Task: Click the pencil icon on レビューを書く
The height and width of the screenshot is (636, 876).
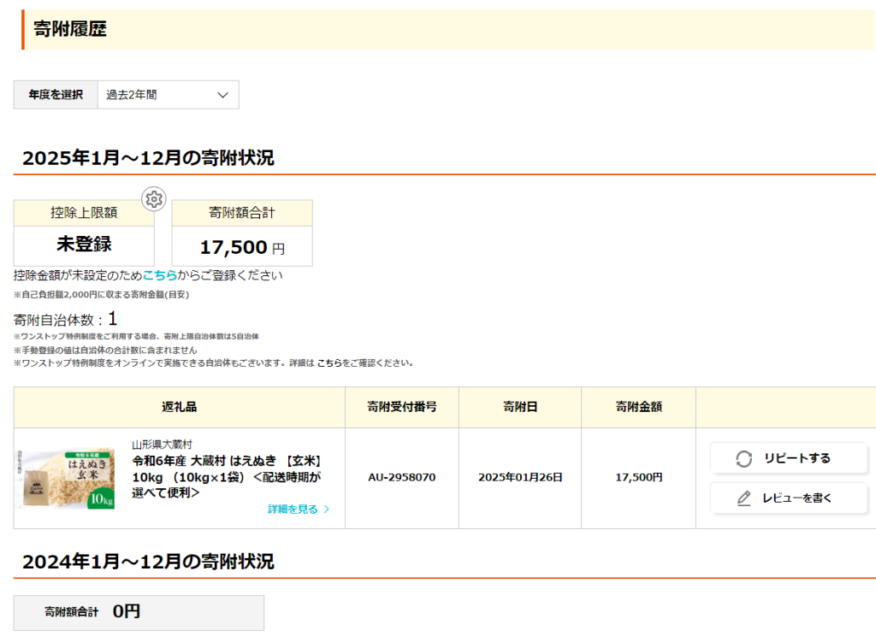Action: click(742, 498)
